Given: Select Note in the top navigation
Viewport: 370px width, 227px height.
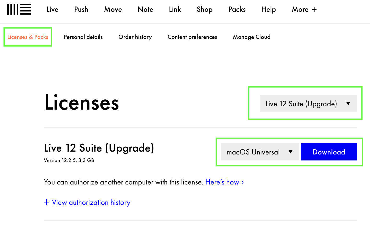Looking at the screenshot, I should click(x=145, y=10).
